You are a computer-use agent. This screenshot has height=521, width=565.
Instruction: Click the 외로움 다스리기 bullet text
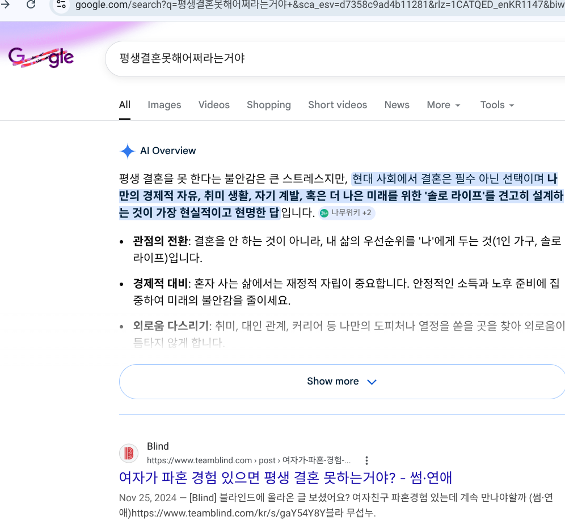[x=349, y=334]
